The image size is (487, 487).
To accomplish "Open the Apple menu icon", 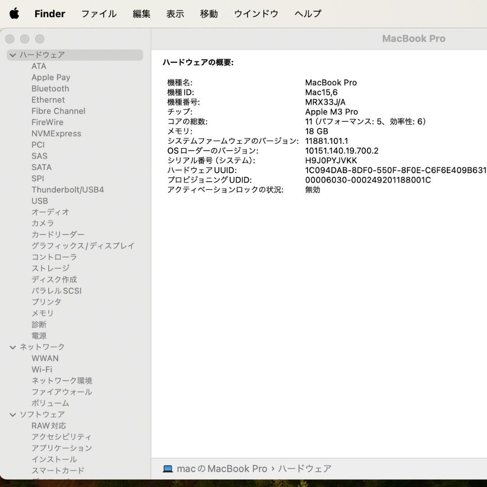I will click(x=14, y=14).
